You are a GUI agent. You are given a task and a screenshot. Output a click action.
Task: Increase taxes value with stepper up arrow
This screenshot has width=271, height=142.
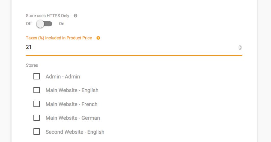(x=240, y=46)
